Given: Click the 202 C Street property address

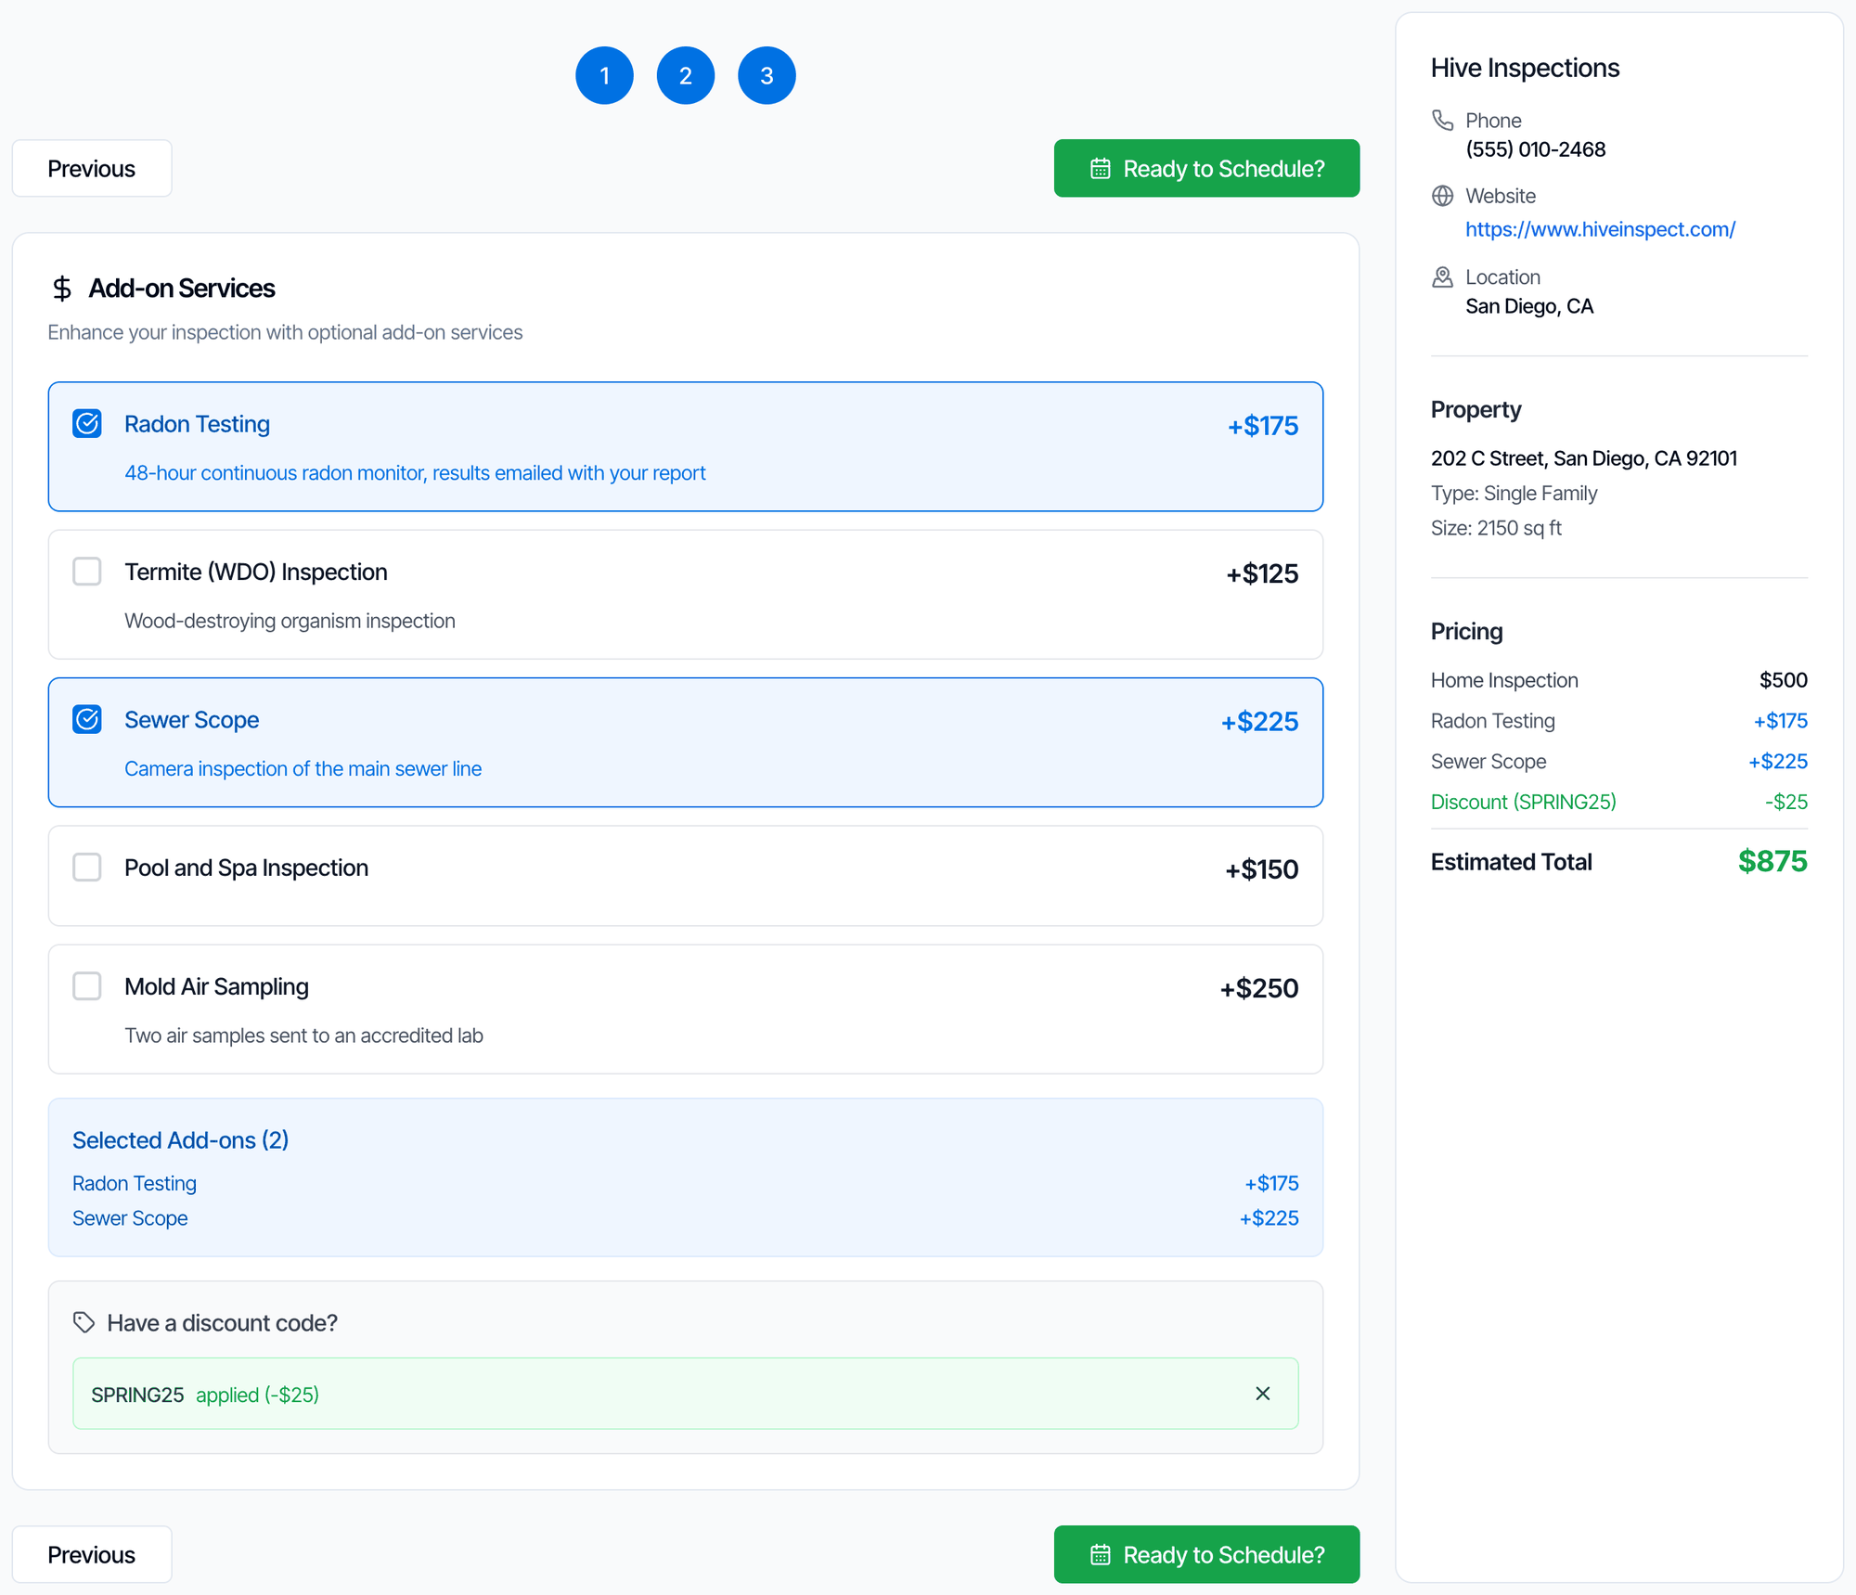Looking at the screenshot, I should coord(1583,458).
